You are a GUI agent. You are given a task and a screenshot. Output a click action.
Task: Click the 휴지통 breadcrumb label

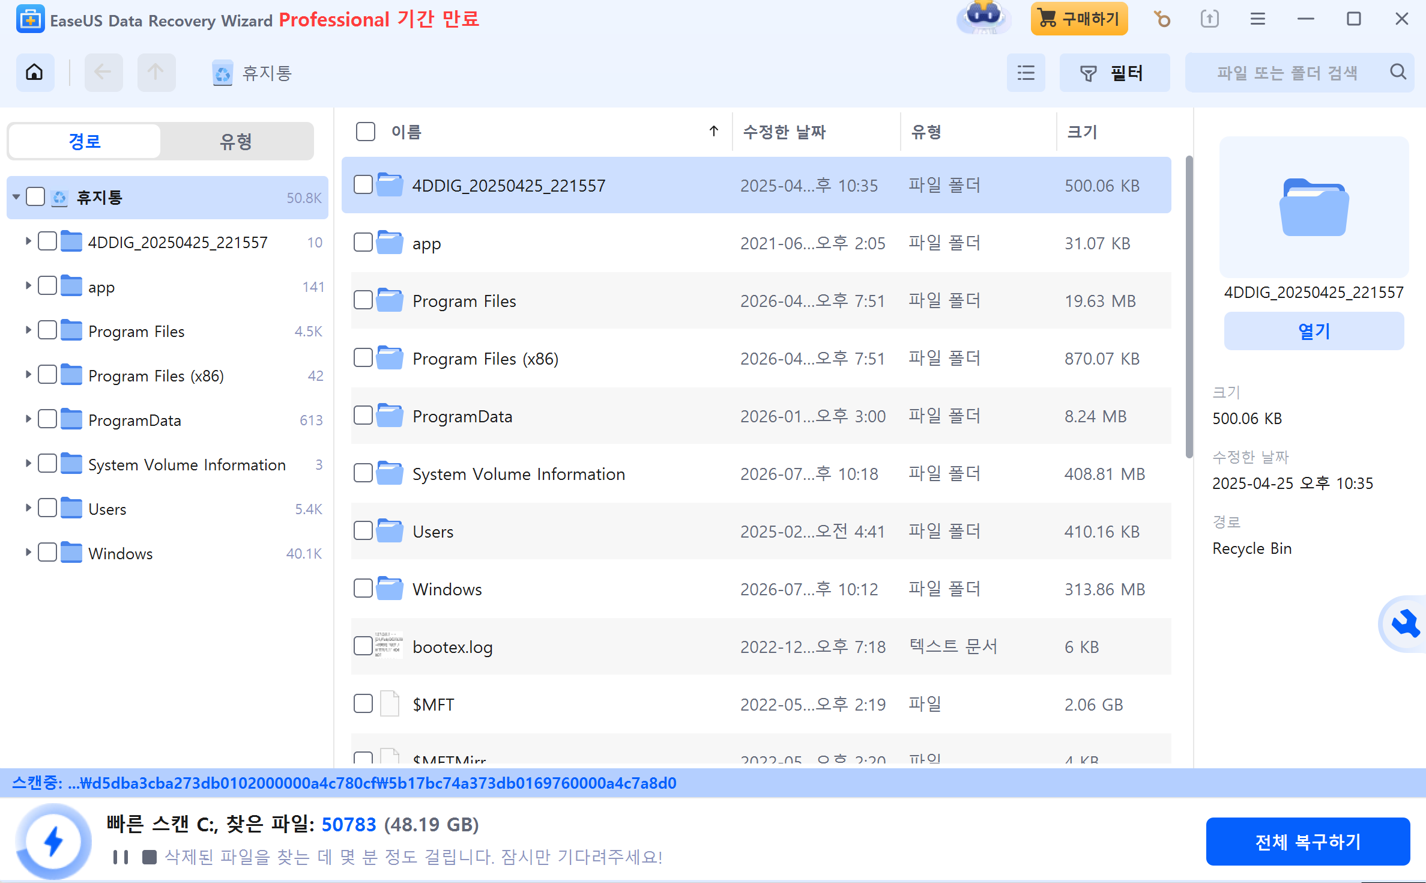267,73
